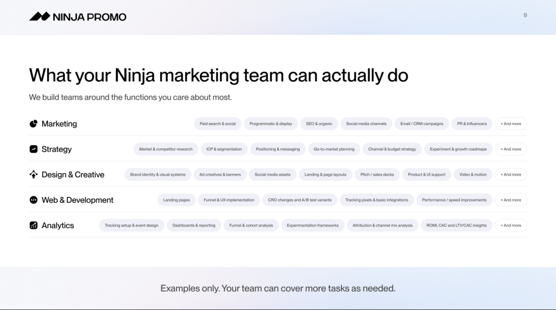Select the SEO & organic tag
Image resolution: width=556 pixels, height=310 pixels.
coord(319,124)
